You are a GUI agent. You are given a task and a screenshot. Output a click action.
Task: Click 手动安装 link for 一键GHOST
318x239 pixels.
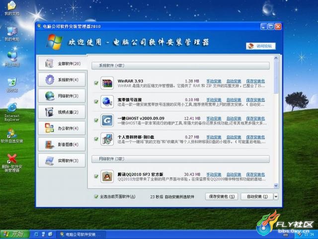pos(214,119)
